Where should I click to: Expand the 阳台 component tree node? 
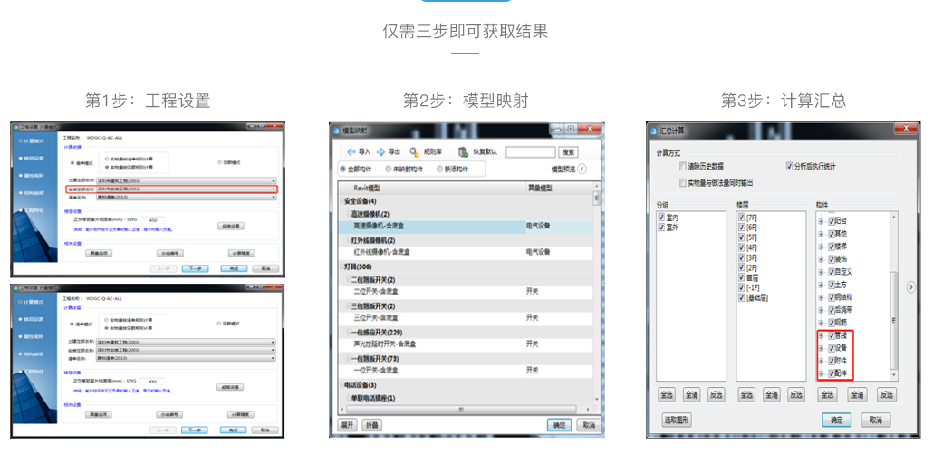[822, 221]
